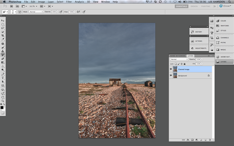Hide the Background layer
Viewport: 234px width, 146px height.
tap(171, 76)
